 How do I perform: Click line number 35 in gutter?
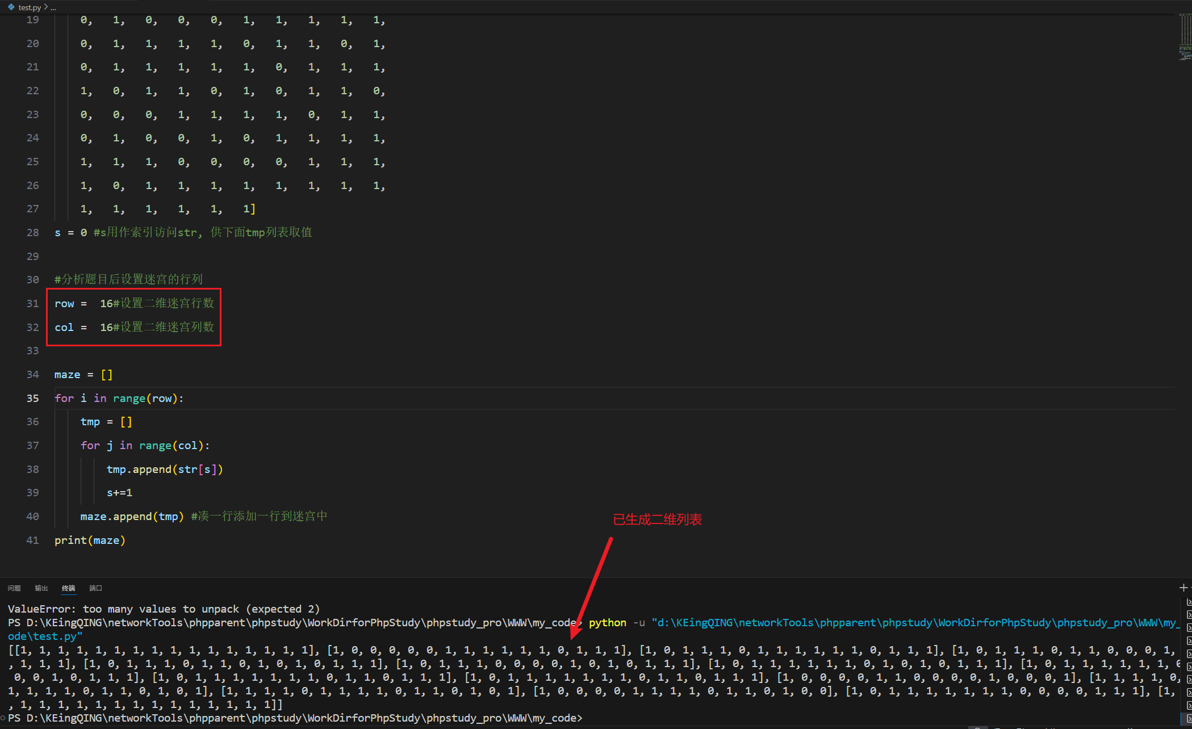click(x=32, y=399)
